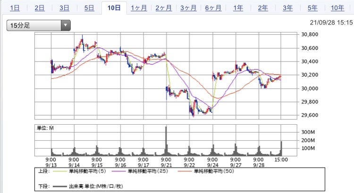Click the tallest volume bar at 9/21
Screen dimensions: 354x193
click(x=167, y=141)
